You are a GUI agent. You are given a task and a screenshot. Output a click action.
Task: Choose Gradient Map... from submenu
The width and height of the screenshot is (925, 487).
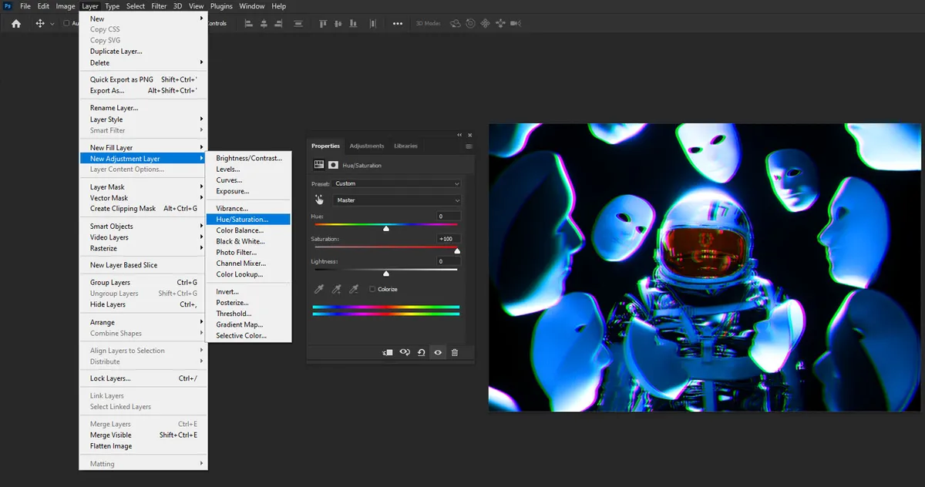click(x=249, y=324)
